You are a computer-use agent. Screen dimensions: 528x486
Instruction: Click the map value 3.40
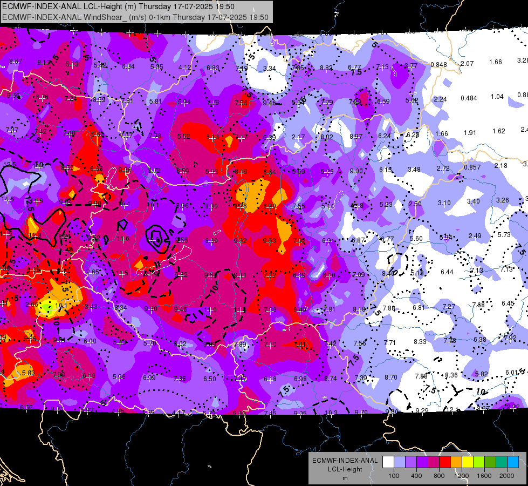coord(473,201)
